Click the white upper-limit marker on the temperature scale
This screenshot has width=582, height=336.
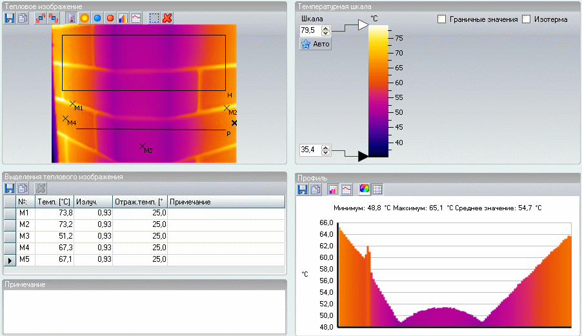[x=363, y=25]
